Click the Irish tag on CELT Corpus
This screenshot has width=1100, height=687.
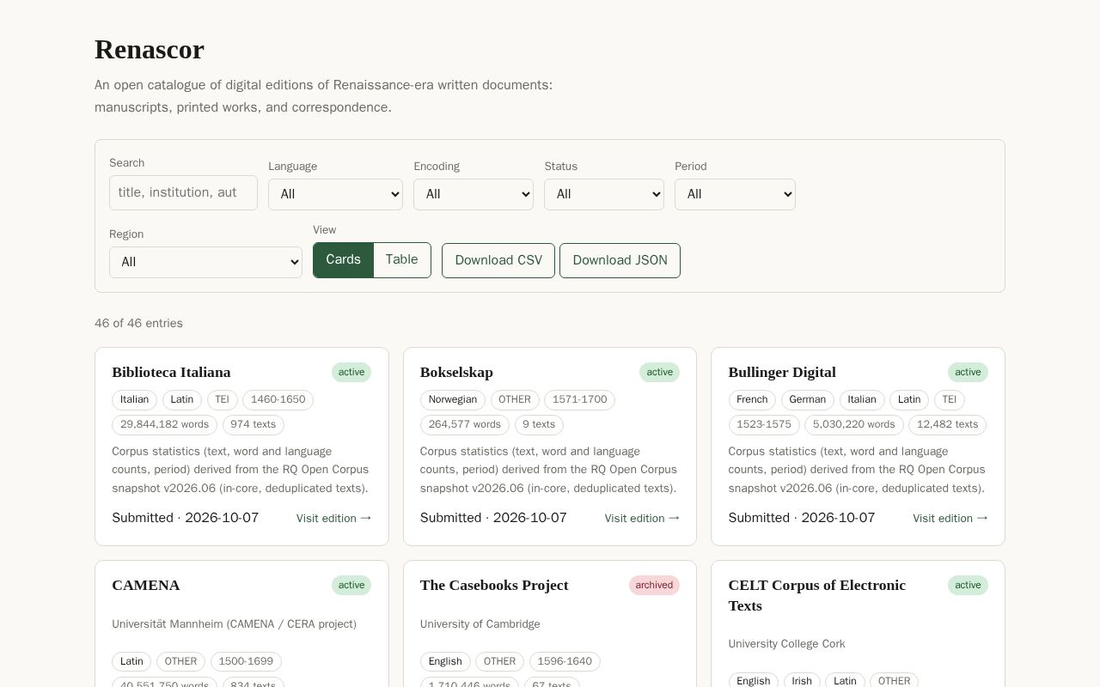pos(802,681)
